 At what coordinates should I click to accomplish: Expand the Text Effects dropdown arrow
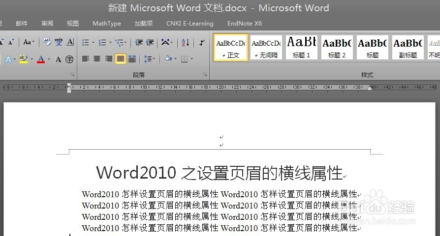pyautogui.click(x=15, y=59)
